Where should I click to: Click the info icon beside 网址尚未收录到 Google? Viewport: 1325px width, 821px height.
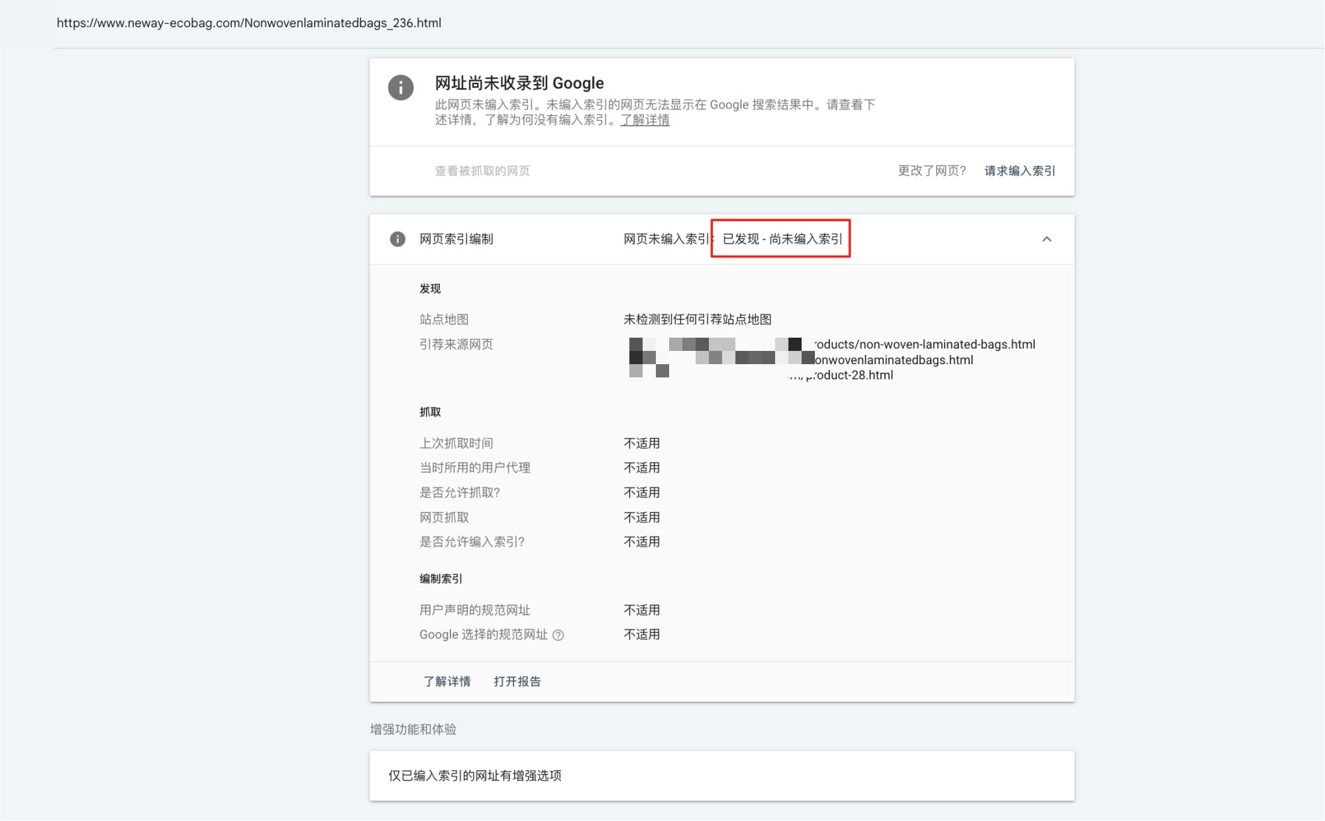click(401, 87)
